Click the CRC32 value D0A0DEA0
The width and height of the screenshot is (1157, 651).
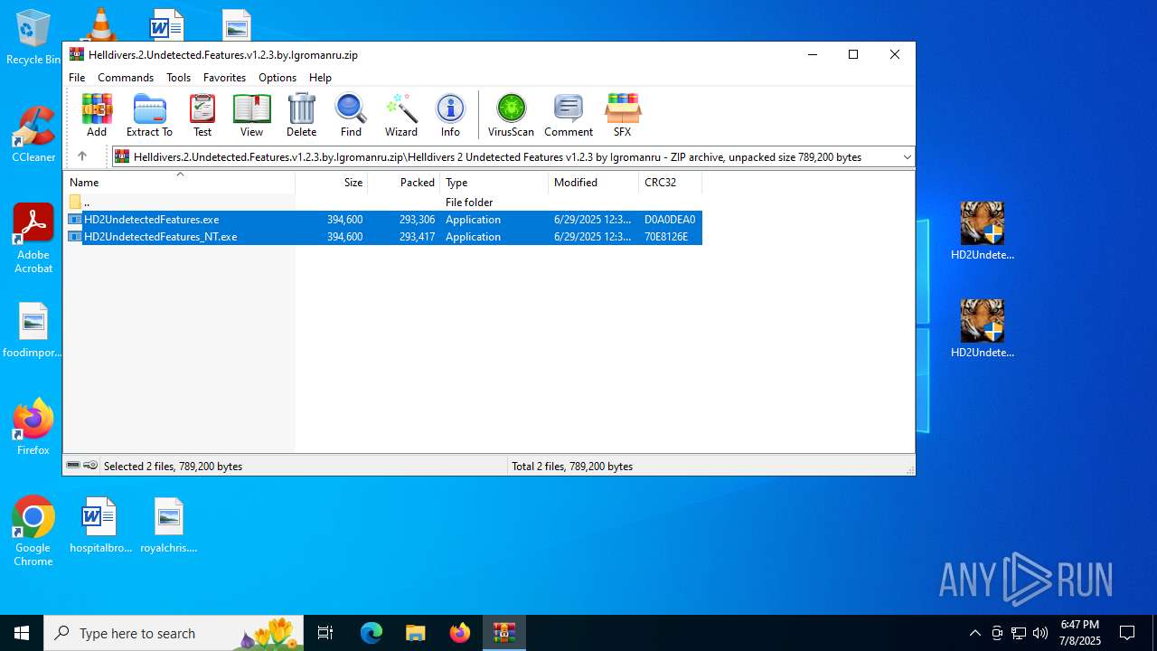tap(670, 220)
